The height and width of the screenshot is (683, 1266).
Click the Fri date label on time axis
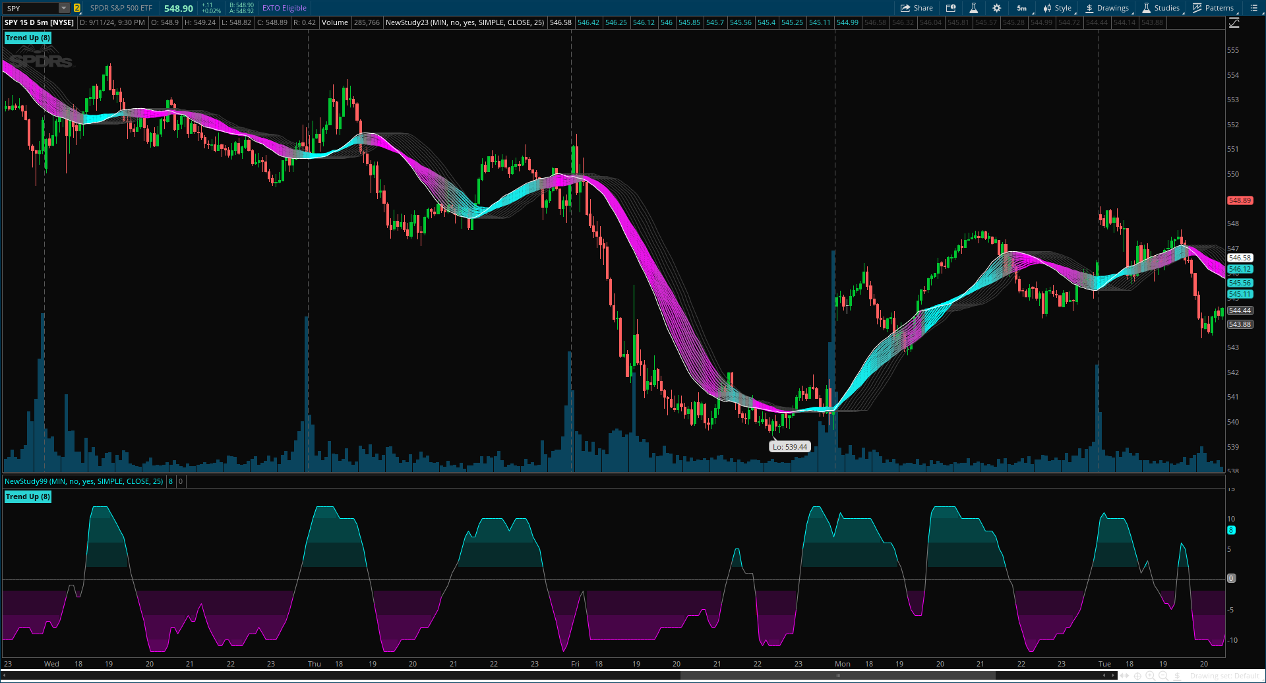(575, 664)
